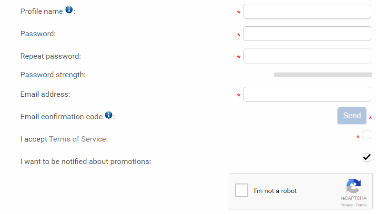The image size is (376, 214).
Task: Click the Profile name label text
Action: coord(41,11)
